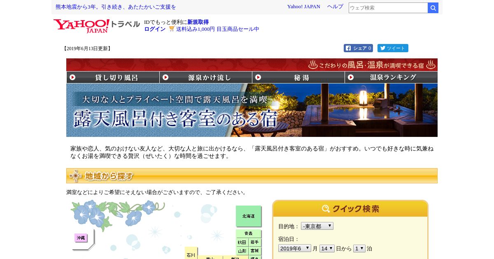Click the こだわりの風呂・温泉 header banner
Viewport: 494px width, 259px height.
(252, 65)
